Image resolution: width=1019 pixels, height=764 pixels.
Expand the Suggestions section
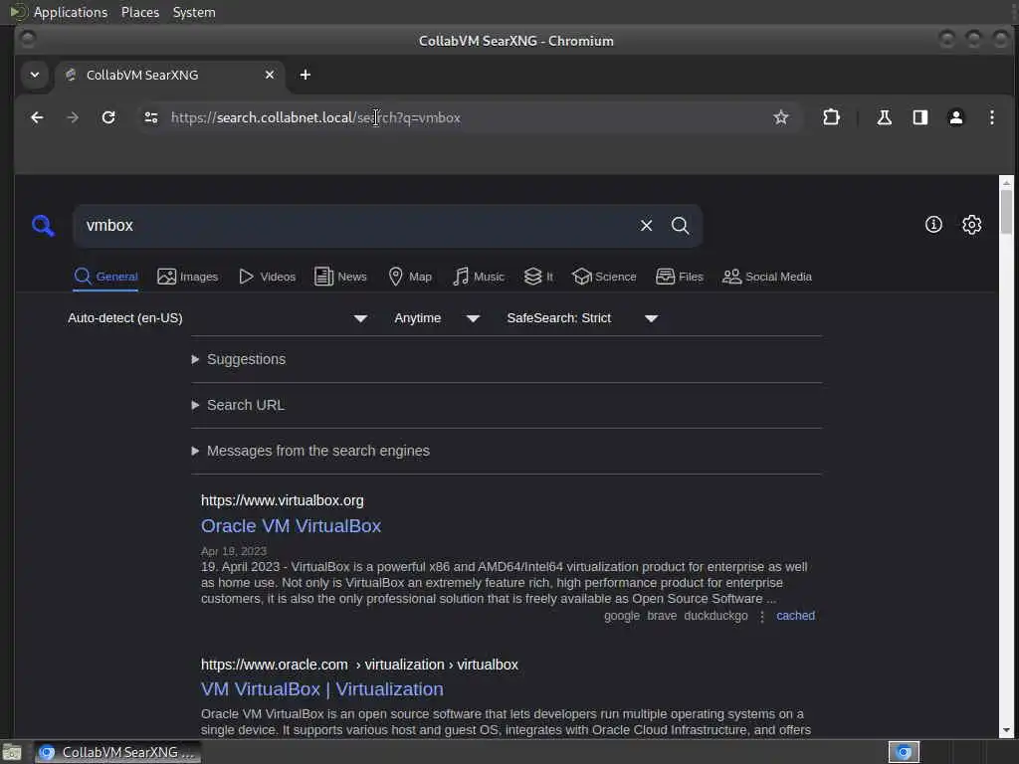tap(239, 359)
